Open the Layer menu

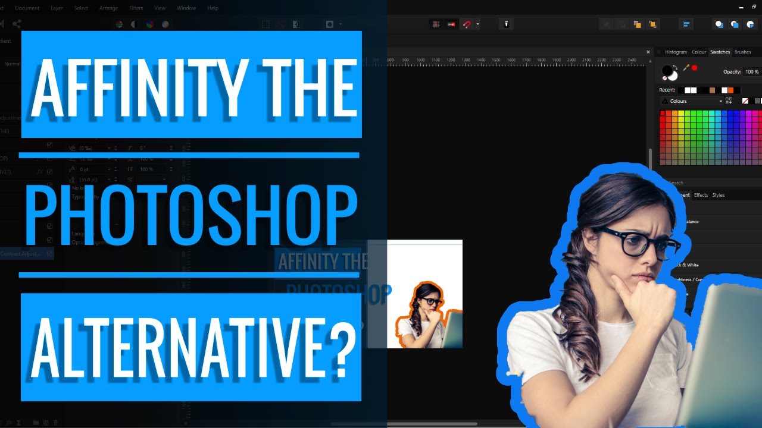57,8
